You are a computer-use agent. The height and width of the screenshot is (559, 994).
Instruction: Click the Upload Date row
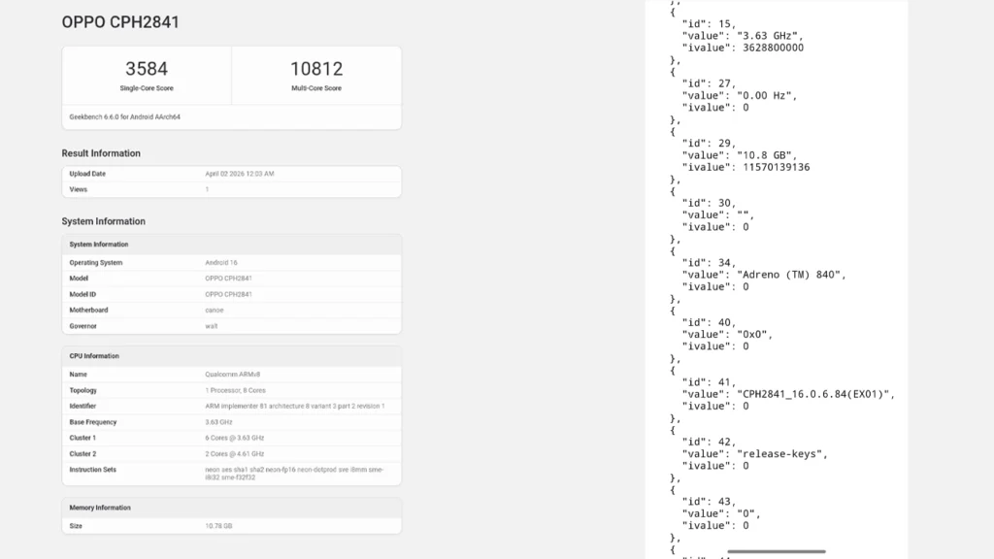pos(231,174)
